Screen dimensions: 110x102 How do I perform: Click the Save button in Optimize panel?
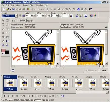tap(104, 70)
